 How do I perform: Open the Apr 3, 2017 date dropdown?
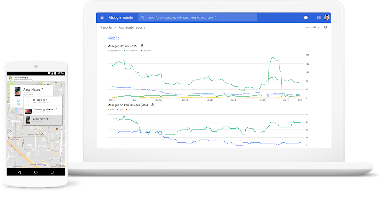coord(313,27)
